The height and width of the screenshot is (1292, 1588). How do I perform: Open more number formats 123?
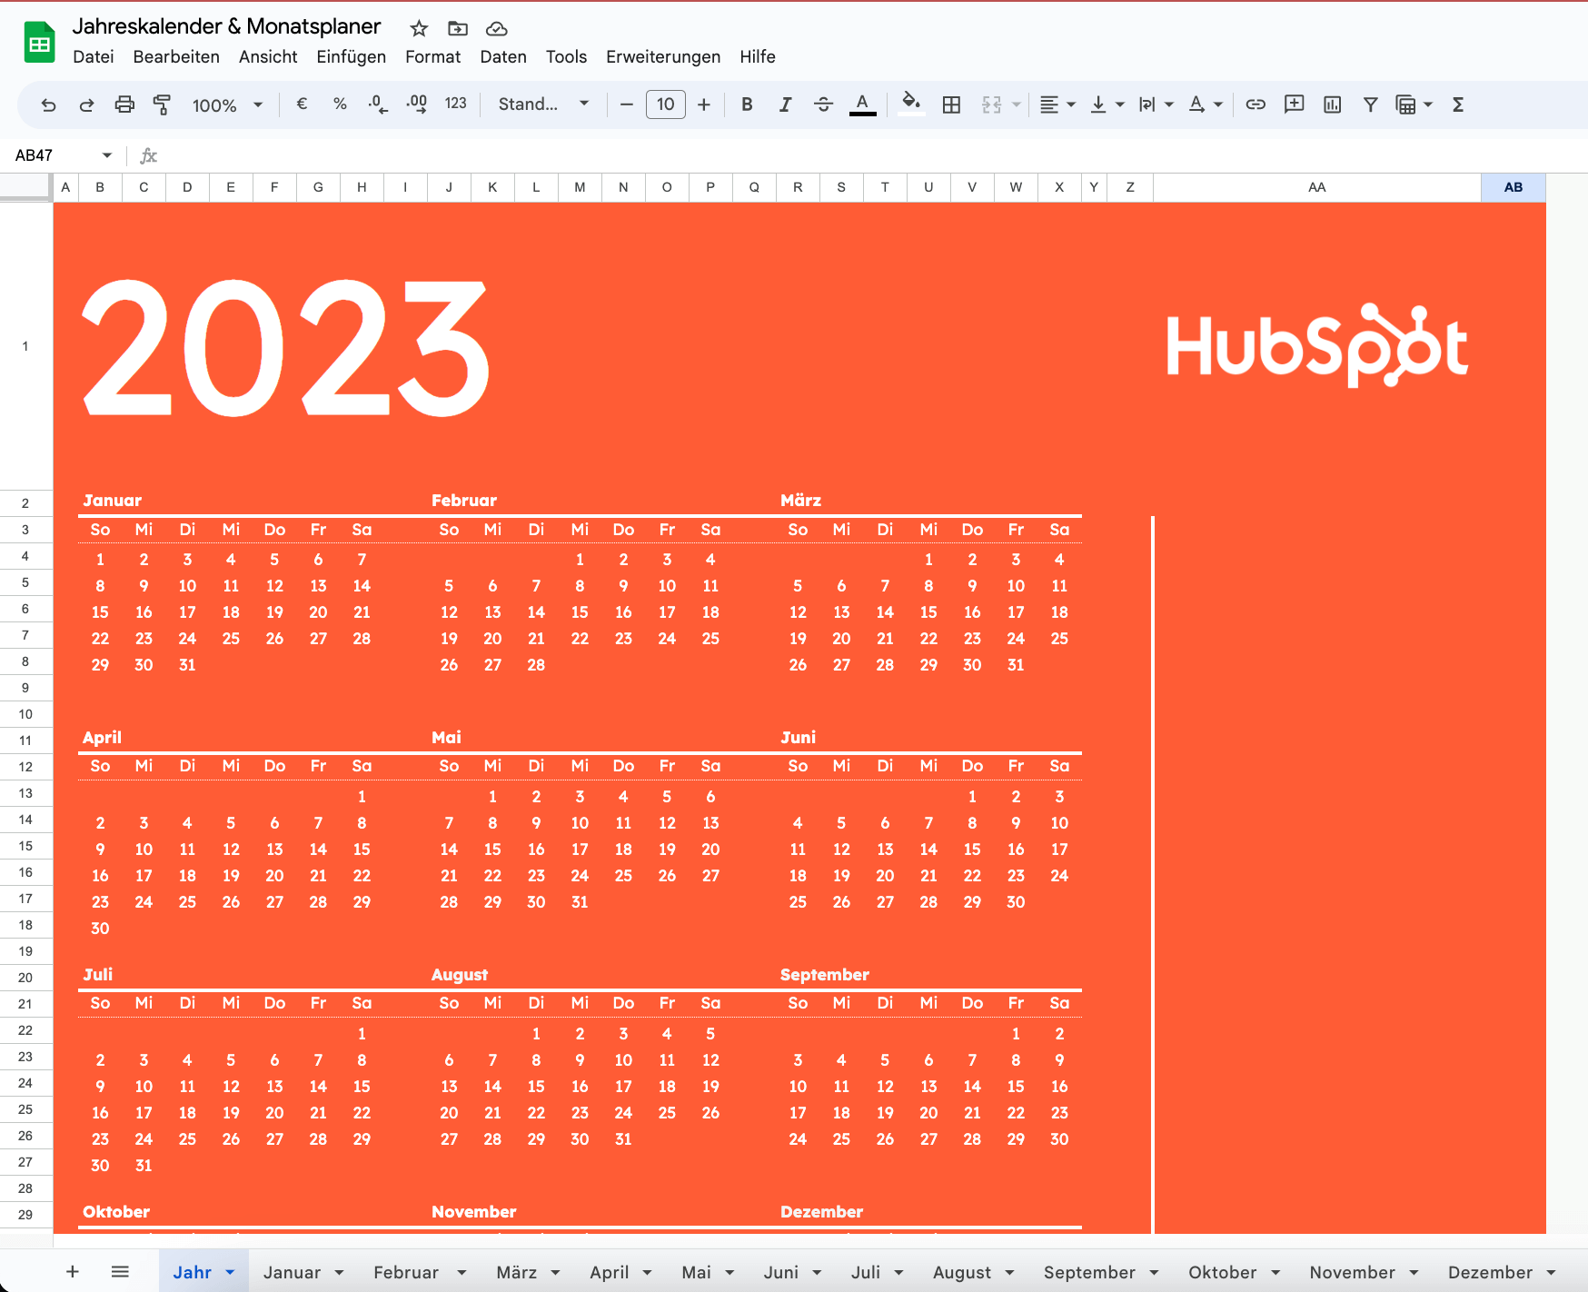tap(456, 104)
